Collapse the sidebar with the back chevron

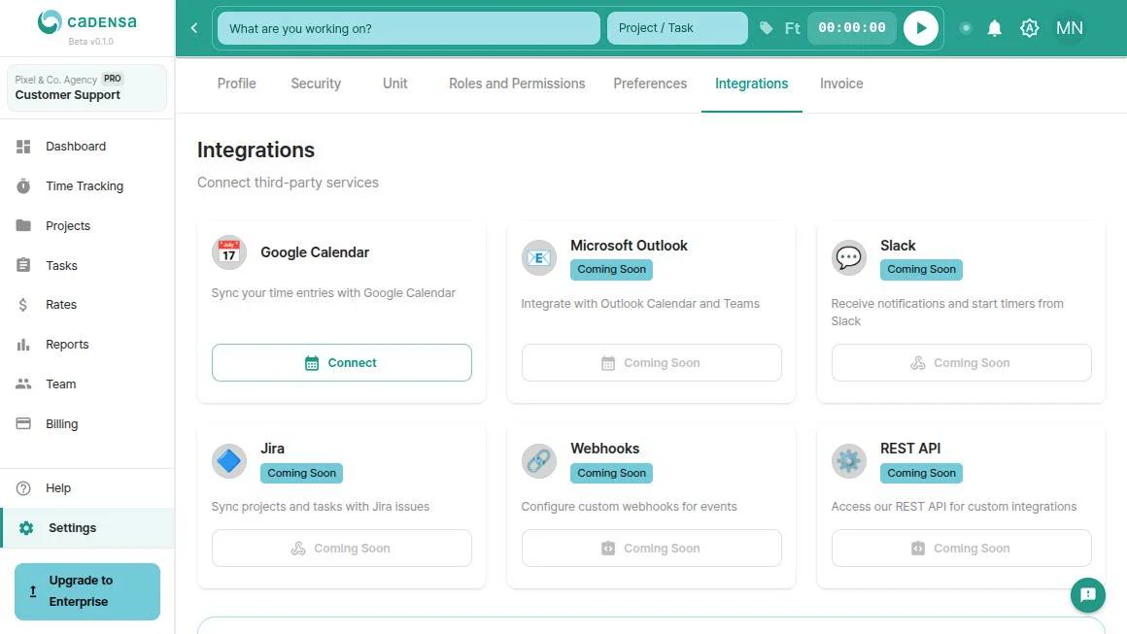(x=194, y=28)
